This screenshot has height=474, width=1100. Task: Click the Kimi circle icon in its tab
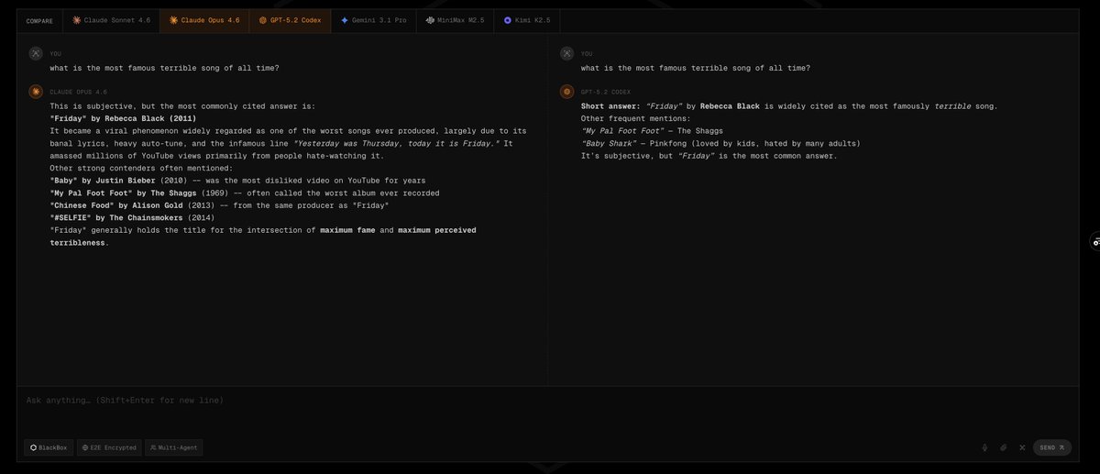(508, 20)
